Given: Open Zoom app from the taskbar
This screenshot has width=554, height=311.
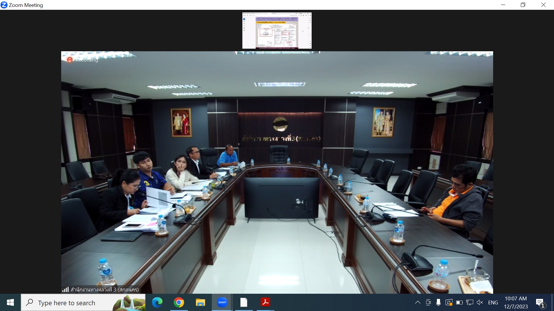Looking at the screenshot, I should coord(222,302).
